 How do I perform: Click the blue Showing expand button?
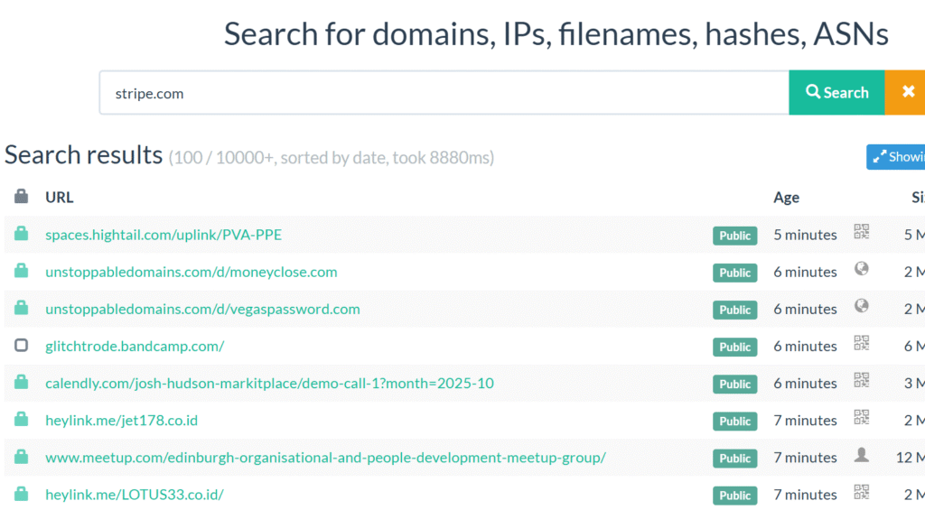(x=896, y=157)
